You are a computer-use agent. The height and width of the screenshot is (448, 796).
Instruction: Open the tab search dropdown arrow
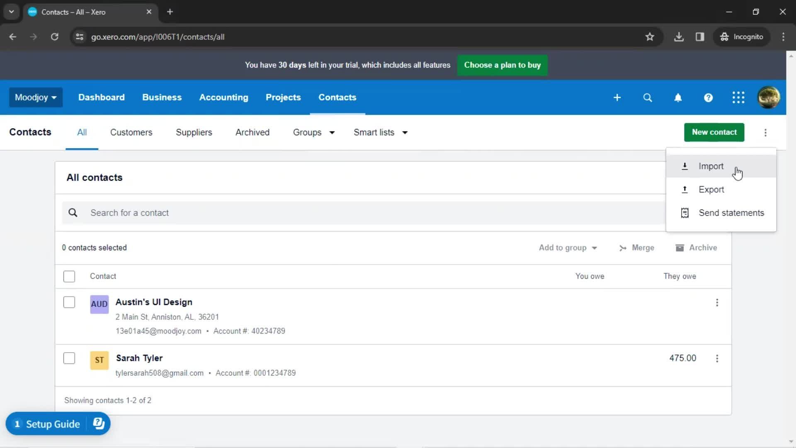coord(11,12)
